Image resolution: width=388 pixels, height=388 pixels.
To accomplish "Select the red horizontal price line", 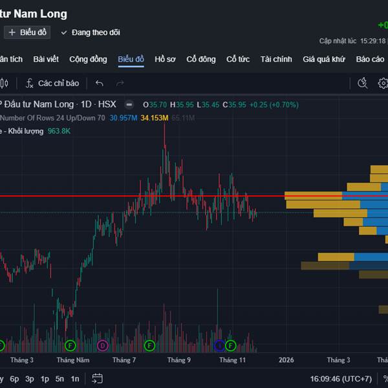I will click(x=194, y=196).
